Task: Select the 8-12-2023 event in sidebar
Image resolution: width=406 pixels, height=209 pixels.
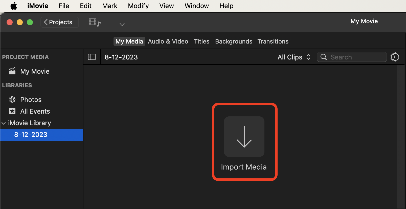Action: click(x=41, y=135)
